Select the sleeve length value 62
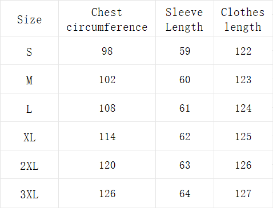This screenshot has height=208, width=273. pyautogui.click(x=184, y=137)
